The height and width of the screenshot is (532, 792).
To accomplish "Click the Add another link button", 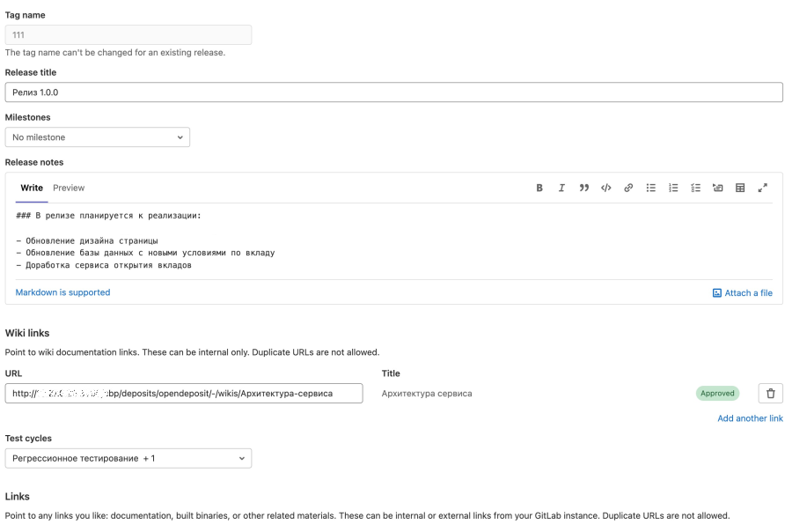I will (x=750, y=418).
